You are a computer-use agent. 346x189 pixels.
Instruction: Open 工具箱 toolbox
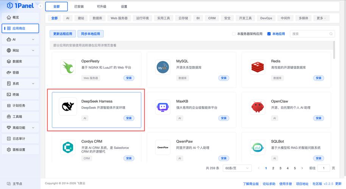pyautogui.click(x=20, y=116)
